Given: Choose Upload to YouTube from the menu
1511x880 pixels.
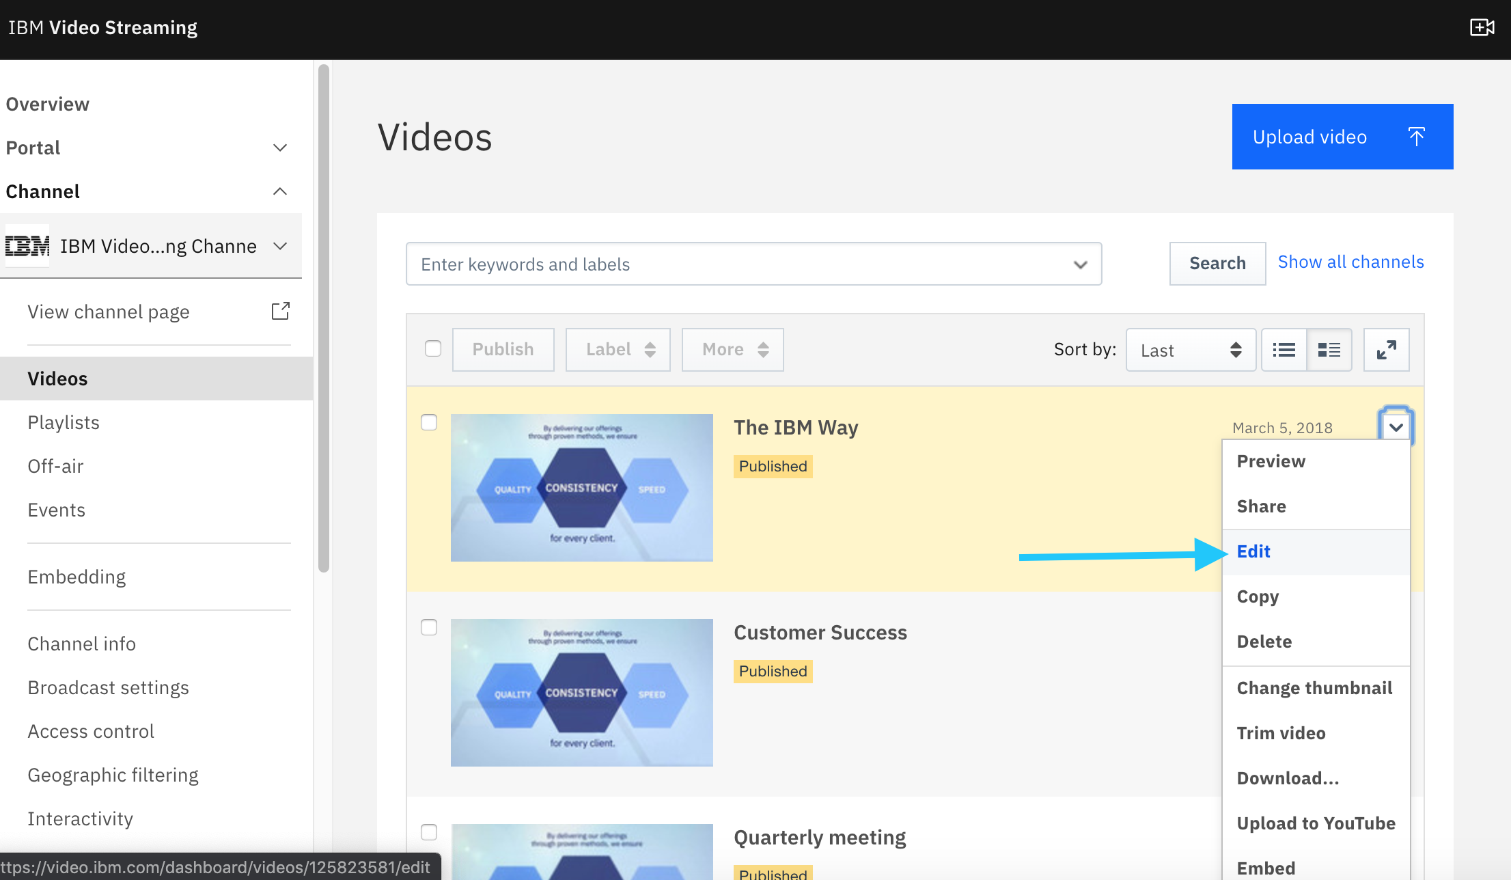Looking at the screenshot, I should coord(1316,824).
